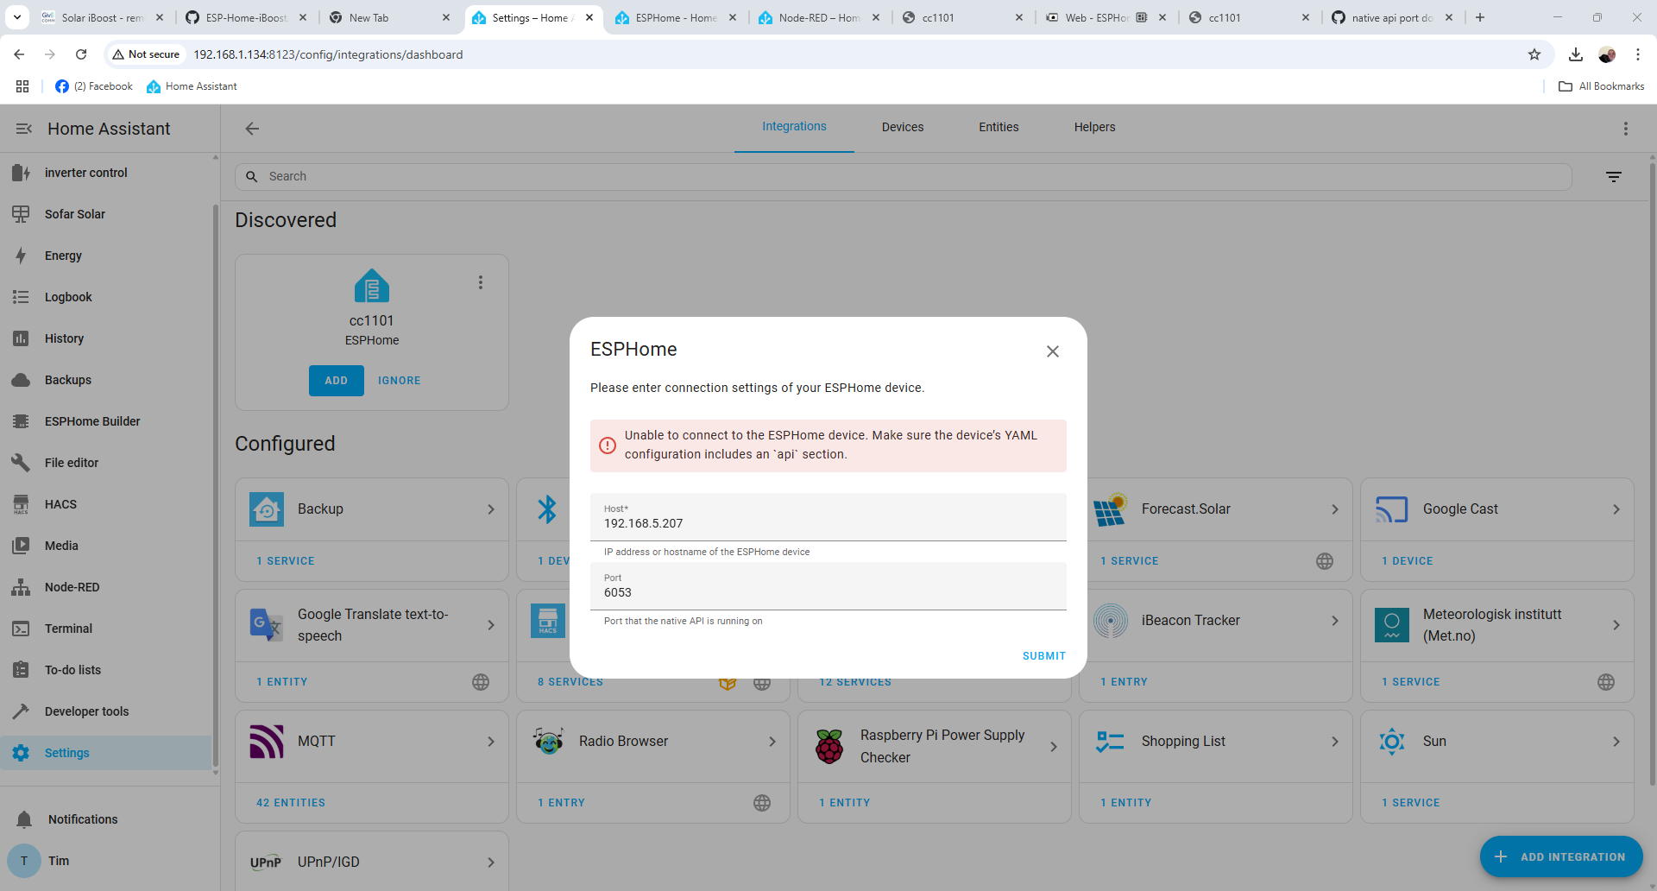
Task: Edit the Port field showing 6053
Action: coord(828,586)
